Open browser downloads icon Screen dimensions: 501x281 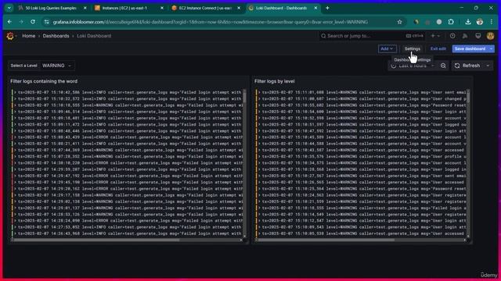pyautogui.click(x=468, y=22)
